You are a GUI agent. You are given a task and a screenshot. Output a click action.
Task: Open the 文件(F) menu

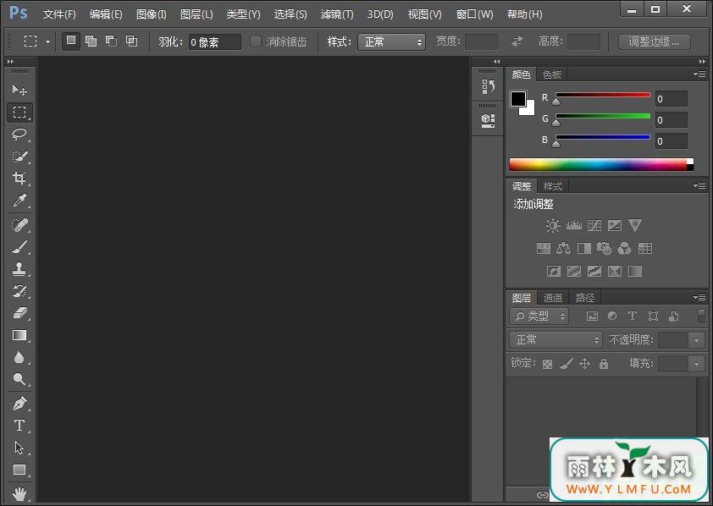coord(59,14)
